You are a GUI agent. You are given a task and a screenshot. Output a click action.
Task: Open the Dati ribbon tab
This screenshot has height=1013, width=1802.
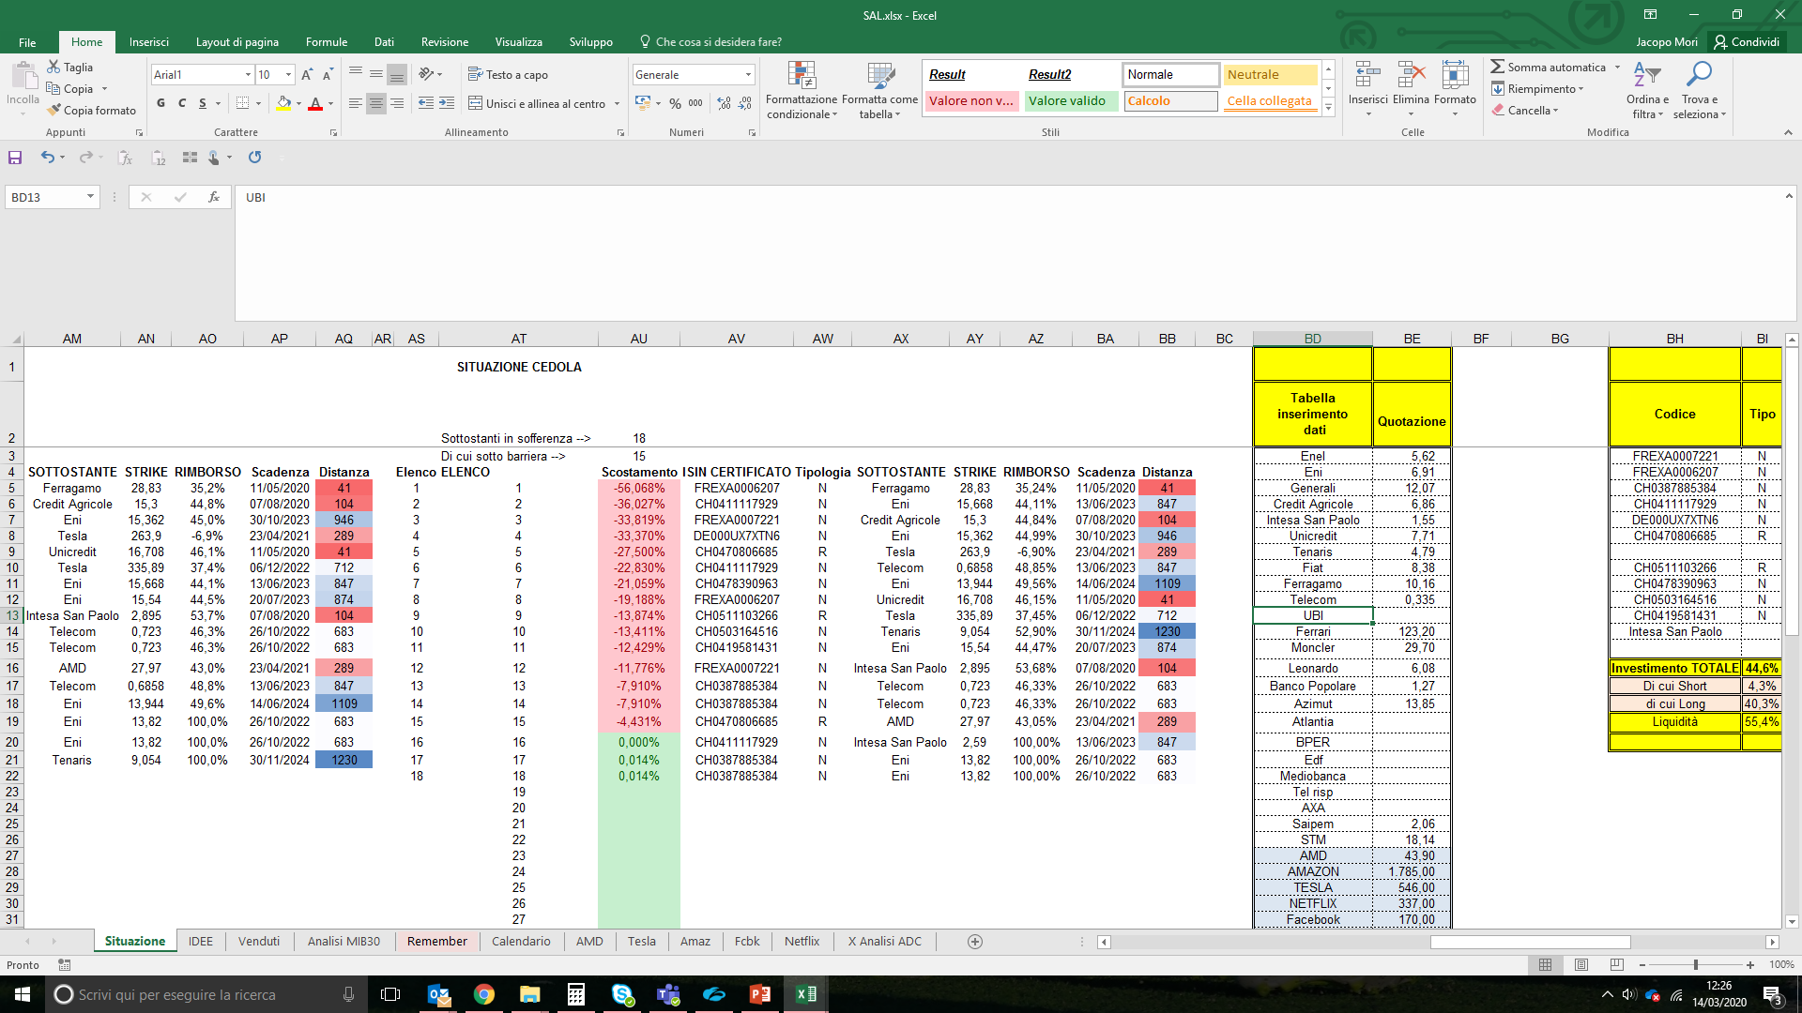tap(384, 42)
